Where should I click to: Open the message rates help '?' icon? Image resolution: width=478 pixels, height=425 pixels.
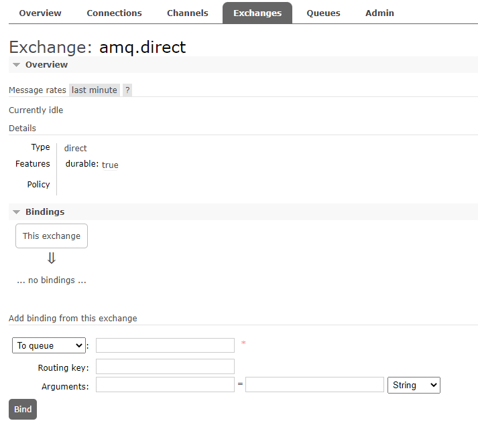click(x=127, y=90)
